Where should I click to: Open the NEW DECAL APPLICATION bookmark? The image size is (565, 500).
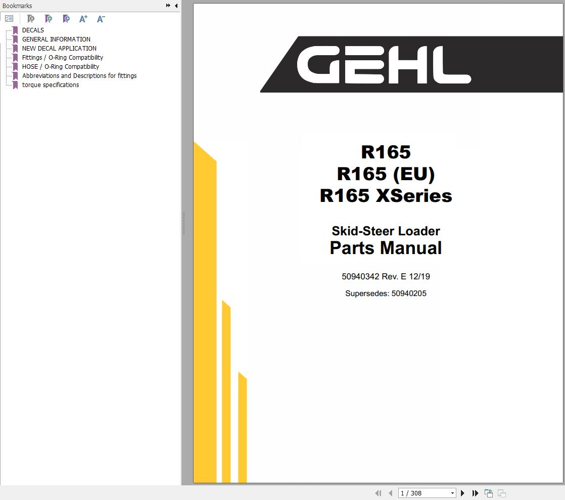59,49
